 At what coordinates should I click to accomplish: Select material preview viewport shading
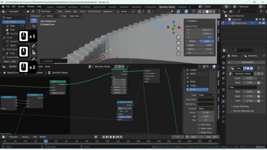click(211, 12)
